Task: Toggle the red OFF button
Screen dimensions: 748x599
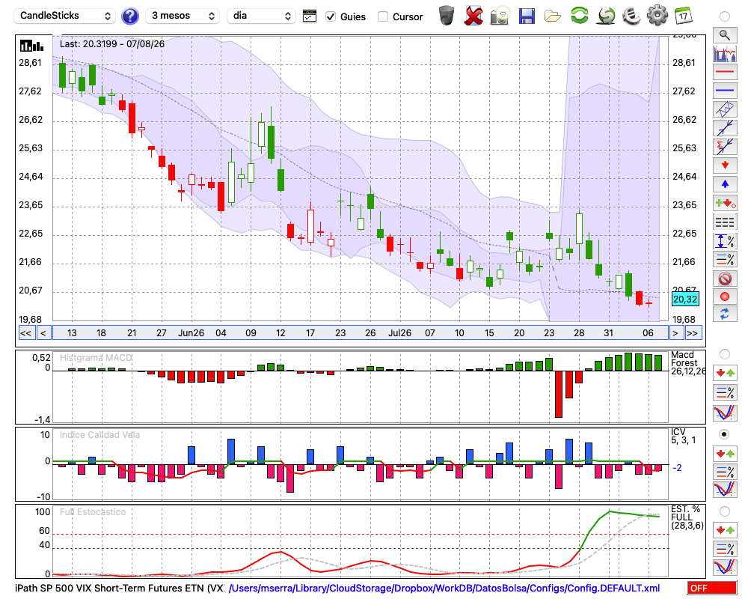Action: [712, 588]
